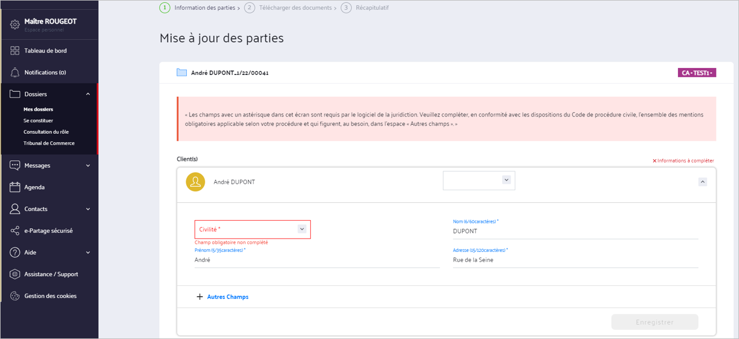739x339 pixels.
Task: Click the André DUPONT yellow avatar icon
Action: coord(195,182)
